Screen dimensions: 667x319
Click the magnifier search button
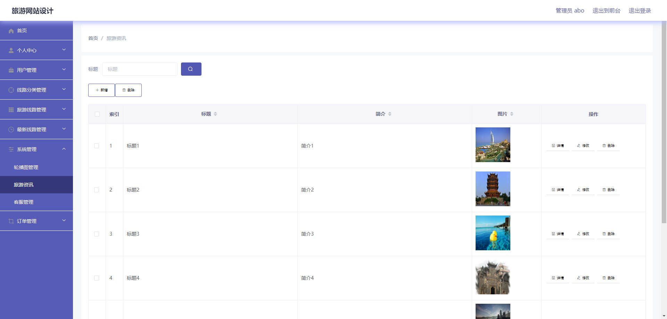pyautogui.click(x=191, y=69)
